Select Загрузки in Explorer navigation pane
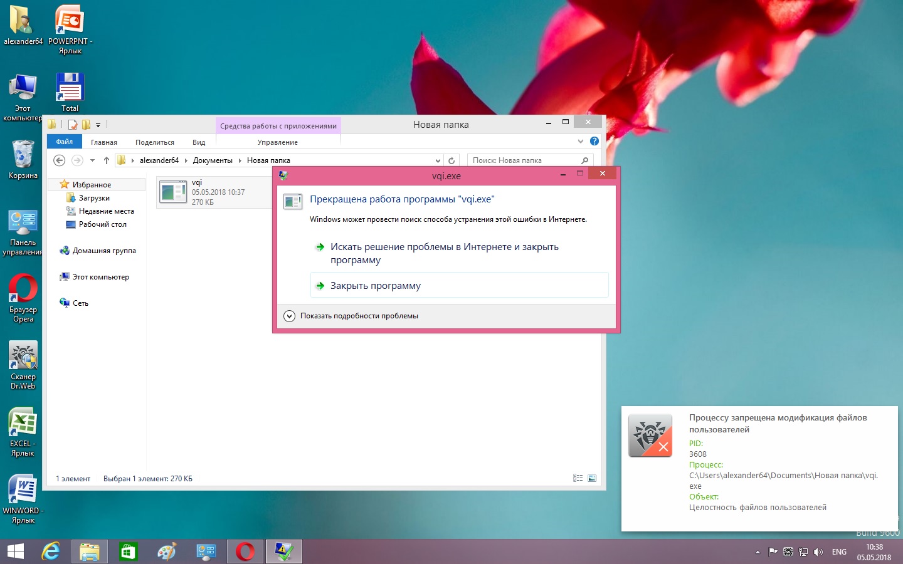This screenshot has height=564, width=903. (94, 198)
